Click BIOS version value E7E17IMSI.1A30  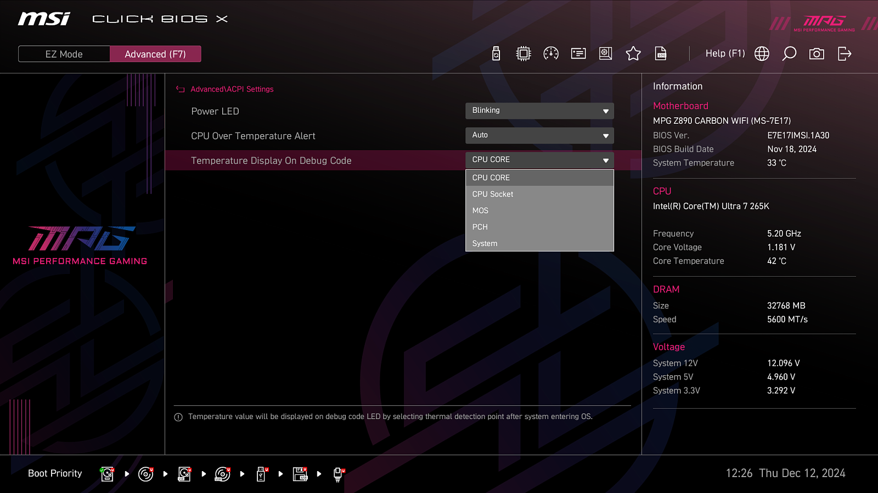click(x=798, y=135)
